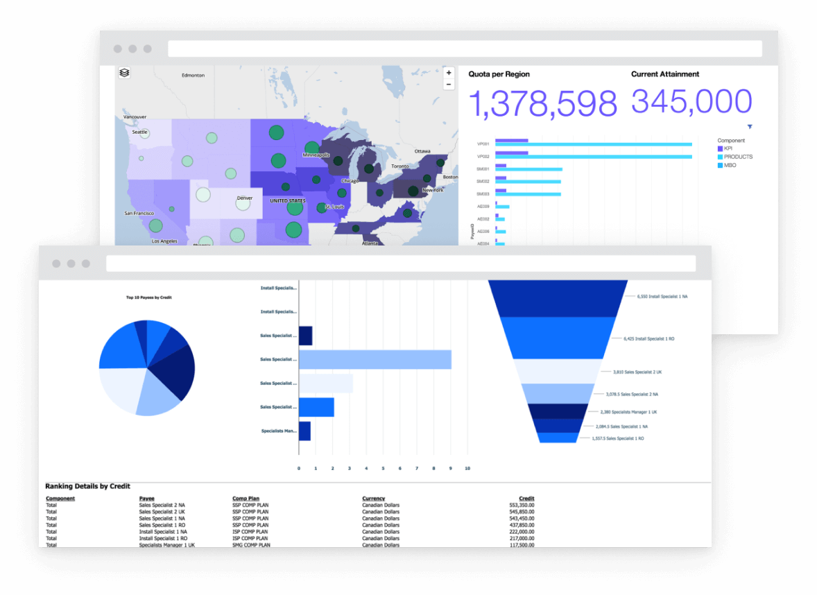Sort table by Payee column header

pyautogui.click(x=146, y=499)
